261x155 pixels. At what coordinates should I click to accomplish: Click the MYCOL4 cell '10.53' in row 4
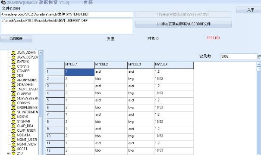(174, 94)
